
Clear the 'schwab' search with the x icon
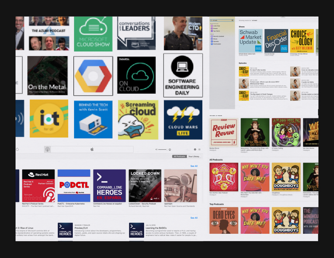(232, 20)
